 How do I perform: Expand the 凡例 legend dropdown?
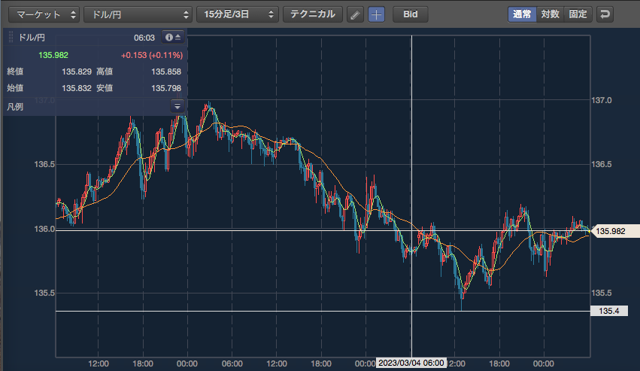[177, 106]
